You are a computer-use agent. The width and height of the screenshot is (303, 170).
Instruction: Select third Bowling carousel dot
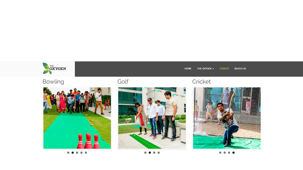click(x=77, y=153)
